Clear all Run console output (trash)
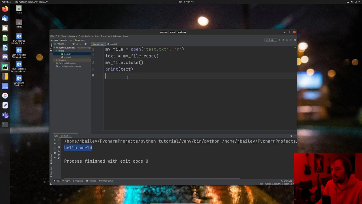362x204 pixels. click(59, 158)
